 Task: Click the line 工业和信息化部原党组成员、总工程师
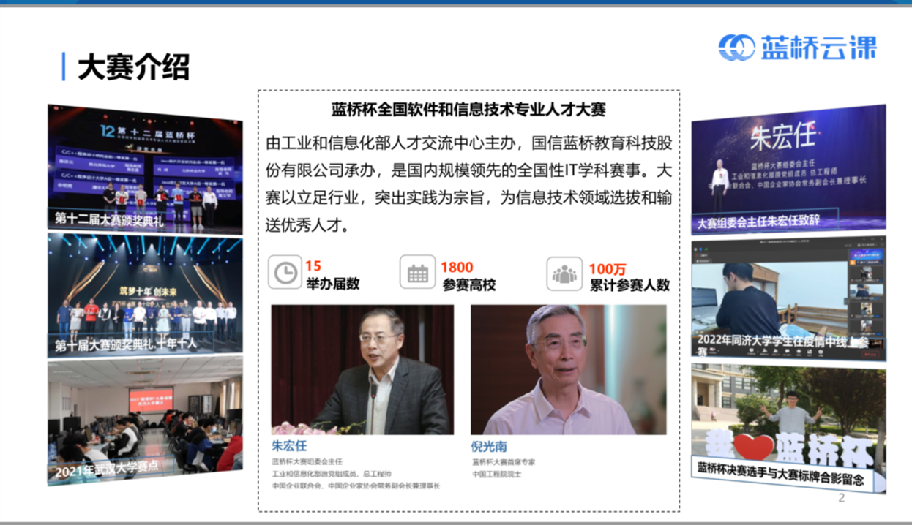tap(332, 474)
